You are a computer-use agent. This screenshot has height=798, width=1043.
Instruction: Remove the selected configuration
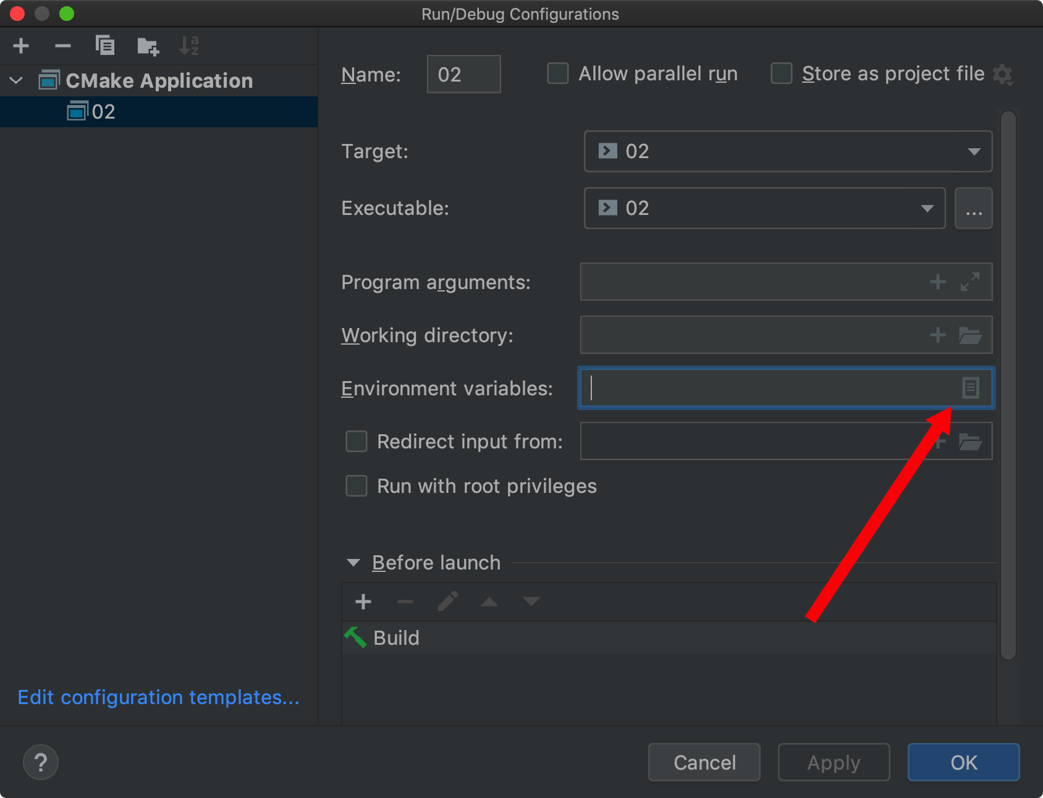click(62, 45)
